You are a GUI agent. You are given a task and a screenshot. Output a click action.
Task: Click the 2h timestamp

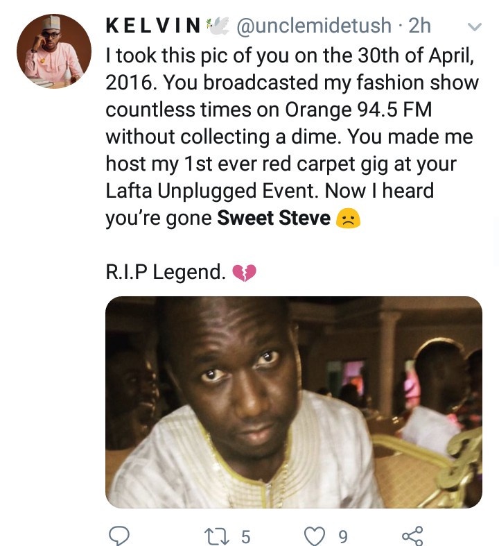pyautogui.click(x=419, y=26)
